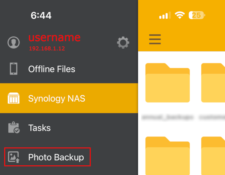Open Photo Backup from the sidebar
Viewport: 225px width, 175px height.
(56, 157)
